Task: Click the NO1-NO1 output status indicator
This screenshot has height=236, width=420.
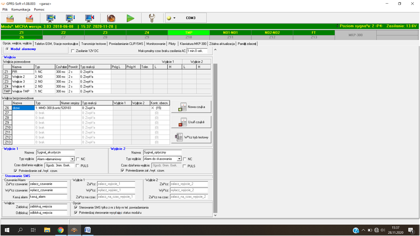Action: coord(230,33)
